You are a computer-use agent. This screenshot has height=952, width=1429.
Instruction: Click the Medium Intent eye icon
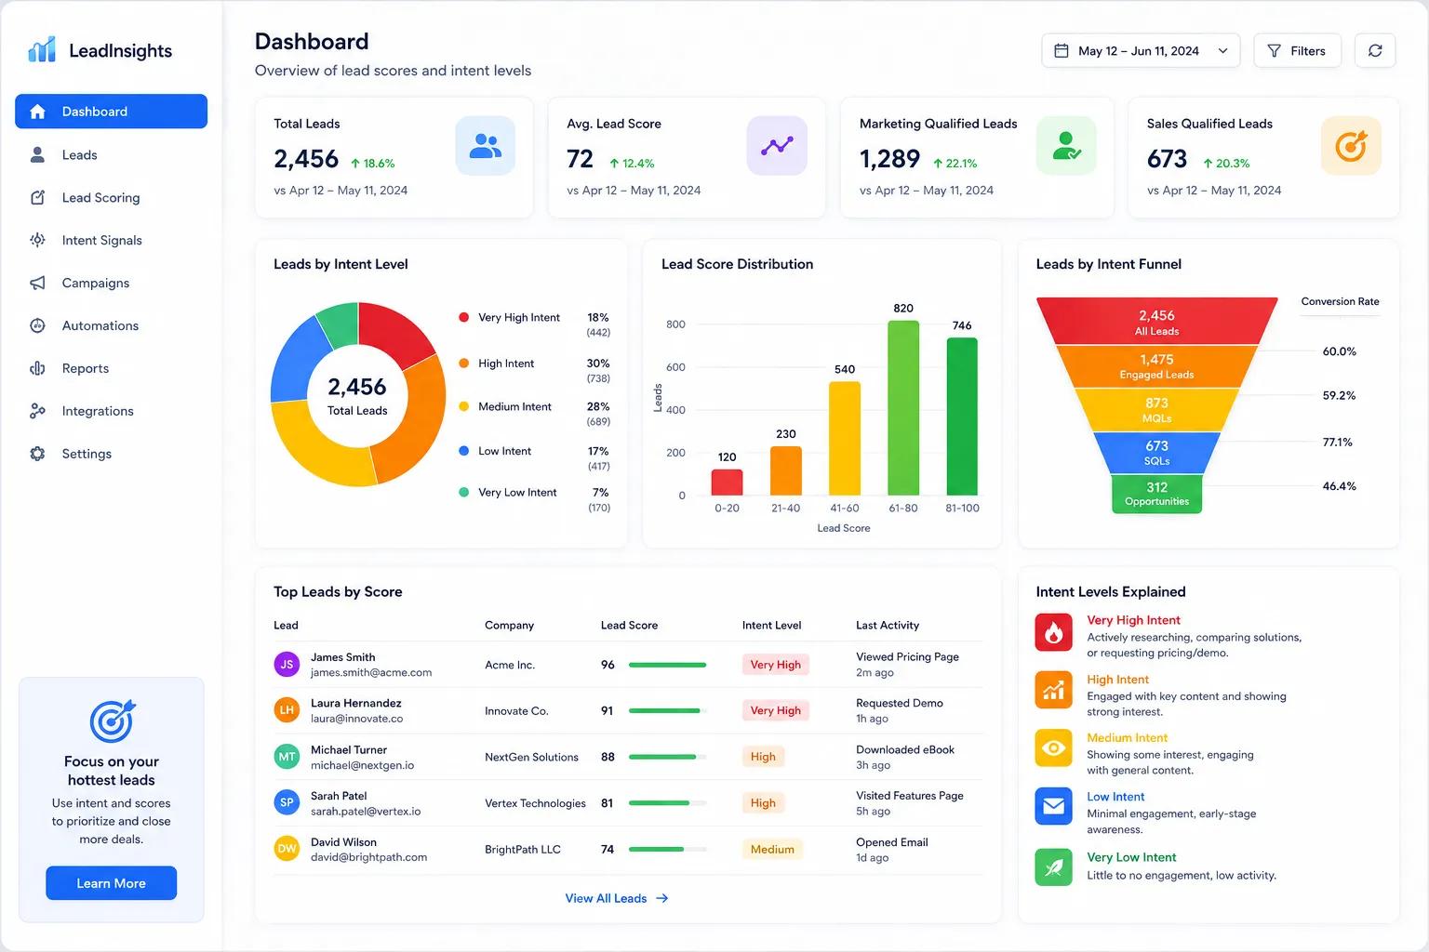pyautogui.click(x=1053, y=747)
